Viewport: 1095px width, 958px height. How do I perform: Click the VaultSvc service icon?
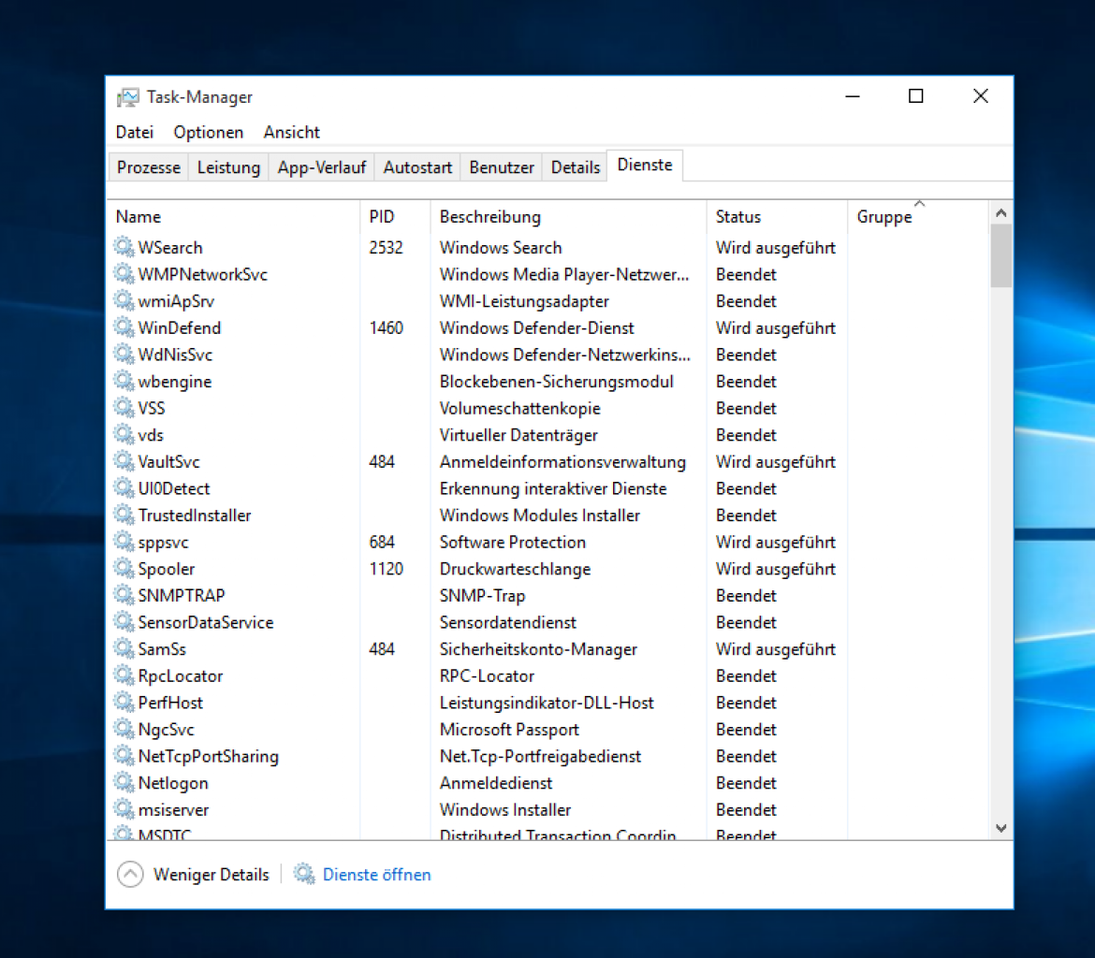124,461
